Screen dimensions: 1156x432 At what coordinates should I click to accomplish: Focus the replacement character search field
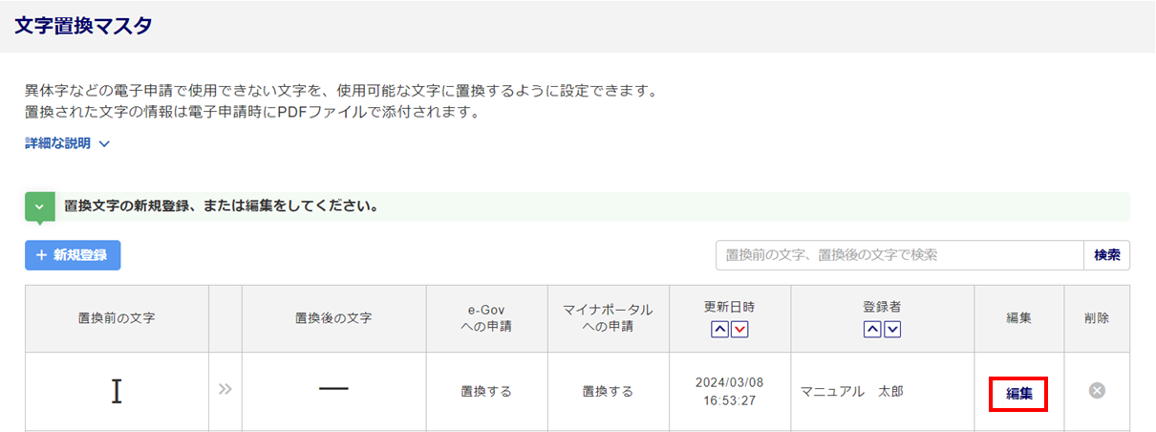click(899, 255)
